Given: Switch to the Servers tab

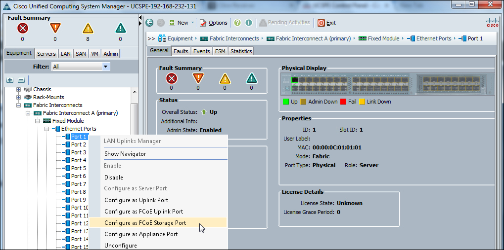Looking at the screenshot, I should click(46, 54).
